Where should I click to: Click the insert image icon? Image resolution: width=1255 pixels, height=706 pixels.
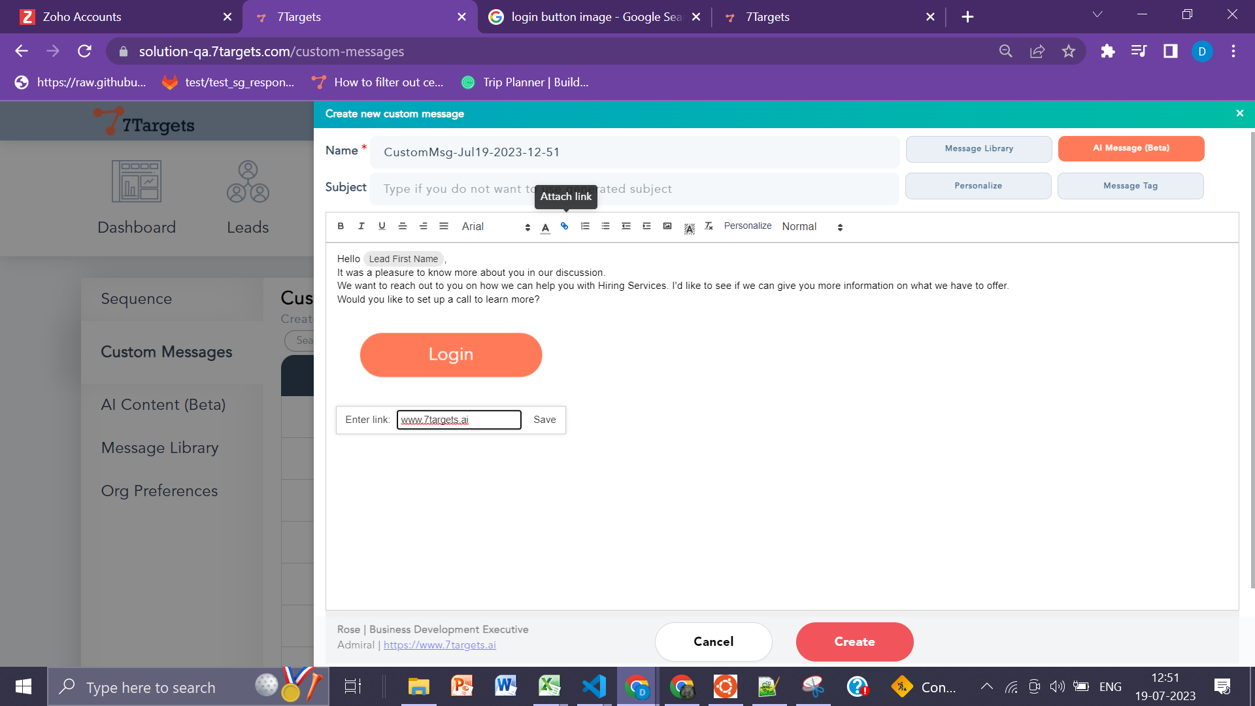click(667, 226)
